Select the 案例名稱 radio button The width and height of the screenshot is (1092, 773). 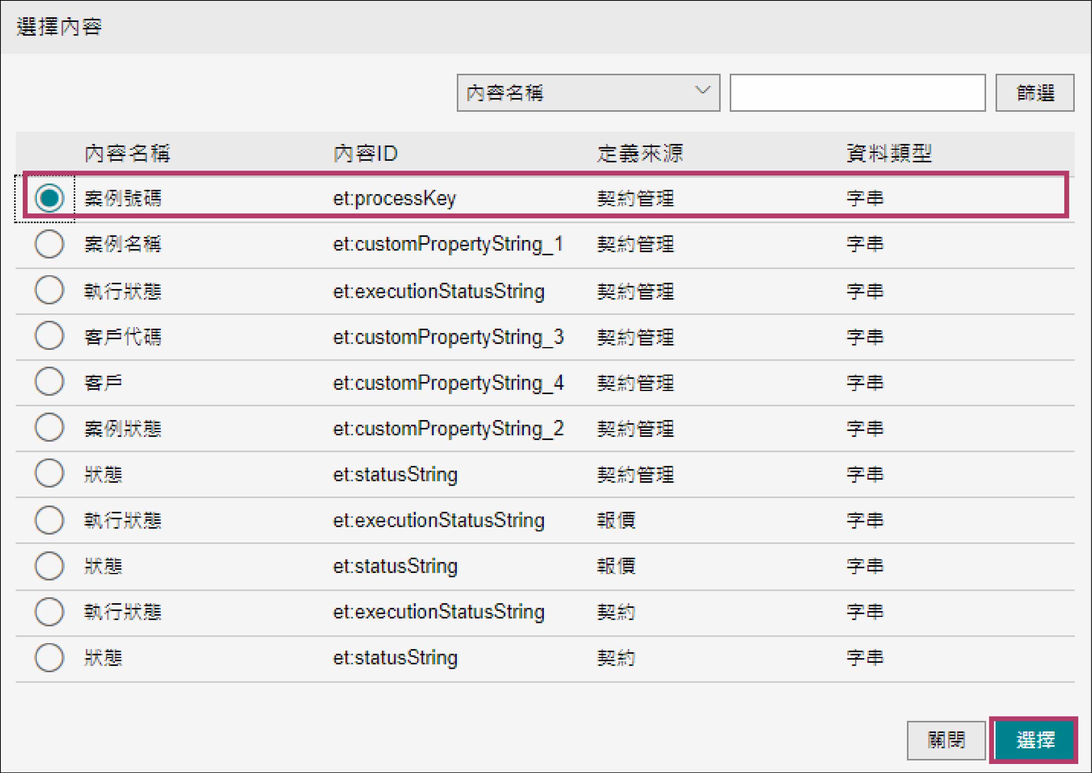(x=49, y=244)
